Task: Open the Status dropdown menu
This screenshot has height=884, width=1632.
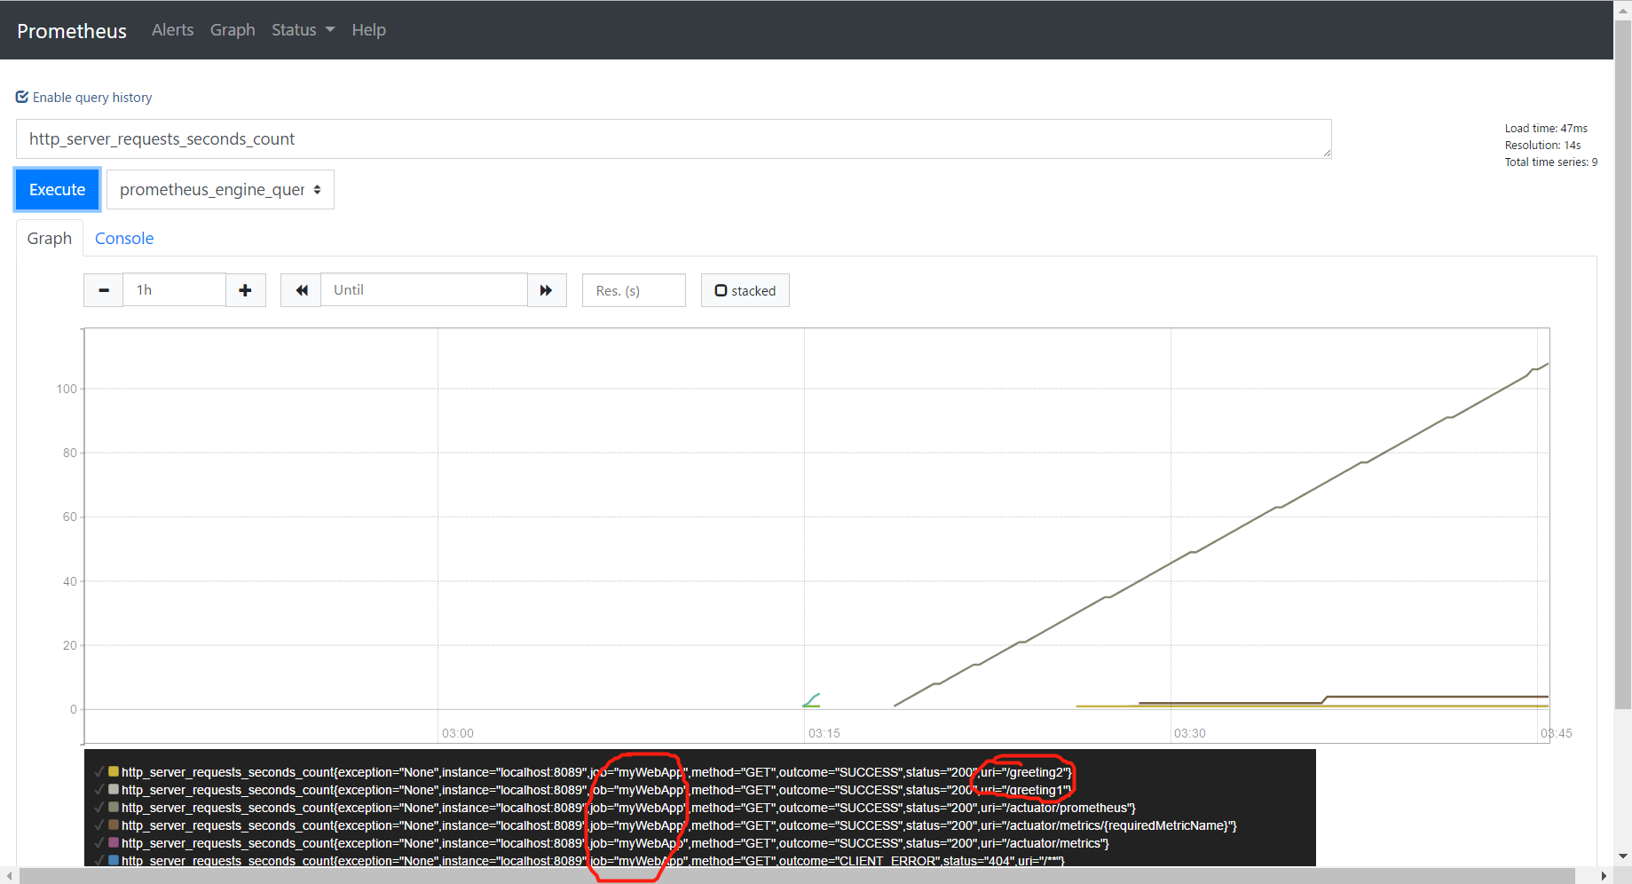Action: (303, 30)
